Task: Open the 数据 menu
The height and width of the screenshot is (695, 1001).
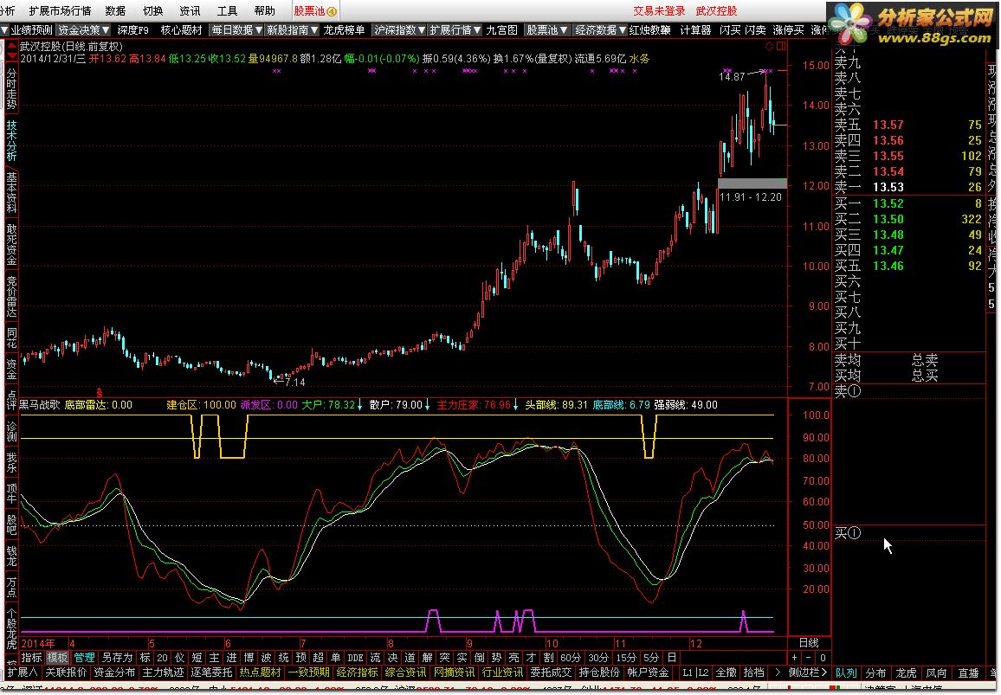Action: pyautogui.click(x=115, y=11)
